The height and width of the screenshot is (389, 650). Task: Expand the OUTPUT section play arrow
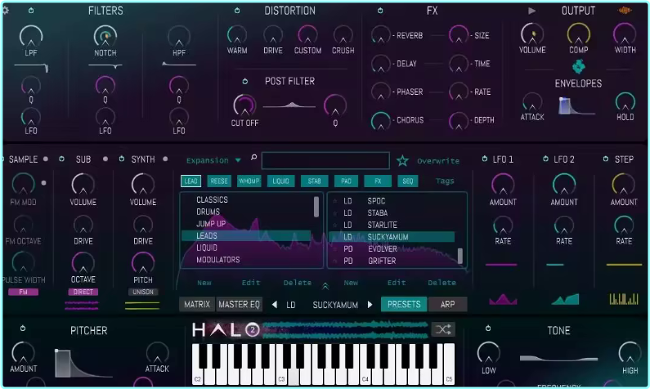(532, 11)
